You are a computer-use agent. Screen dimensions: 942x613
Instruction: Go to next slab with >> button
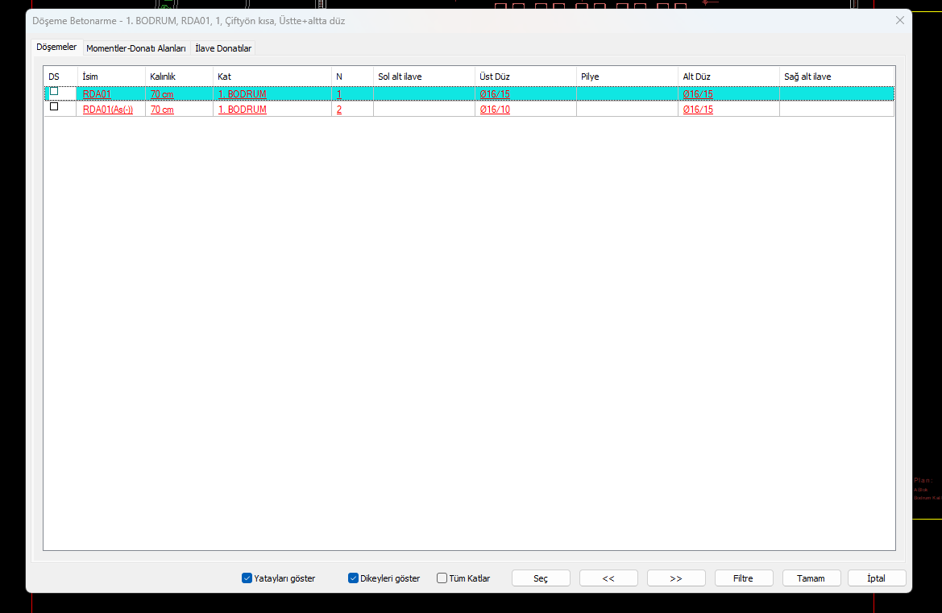(x=676, y=578)
